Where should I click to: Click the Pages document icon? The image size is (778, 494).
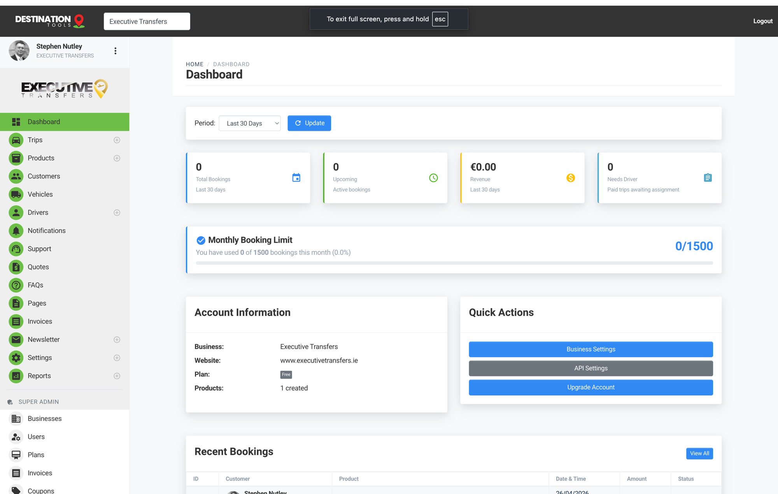tap(16, 303)
